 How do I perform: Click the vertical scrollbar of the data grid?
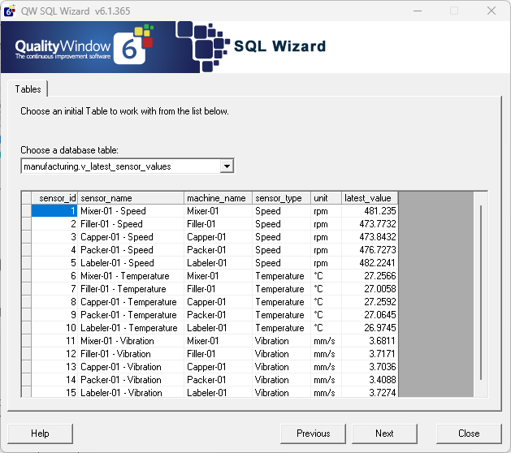(x=481, y=292)
